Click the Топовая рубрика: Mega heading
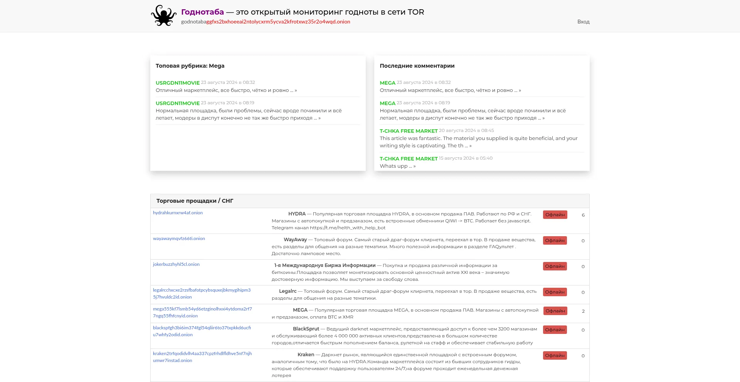 [190, 66]
